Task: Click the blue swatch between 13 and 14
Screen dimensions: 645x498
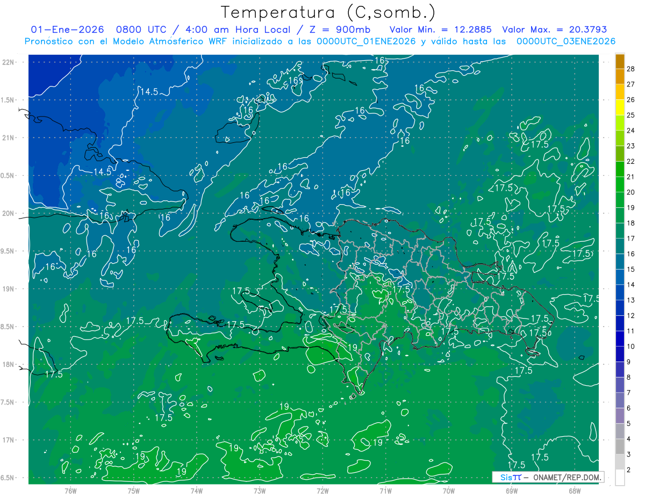Action: tap(620, 293)
